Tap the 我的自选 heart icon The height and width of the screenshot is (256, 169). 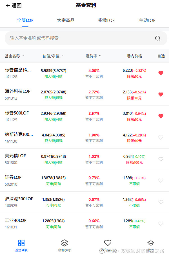[108, 243]
